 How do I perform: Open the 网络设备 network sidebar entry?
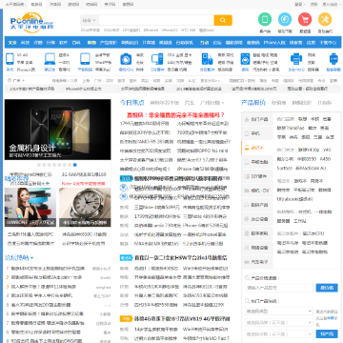[x=257, y=248]
